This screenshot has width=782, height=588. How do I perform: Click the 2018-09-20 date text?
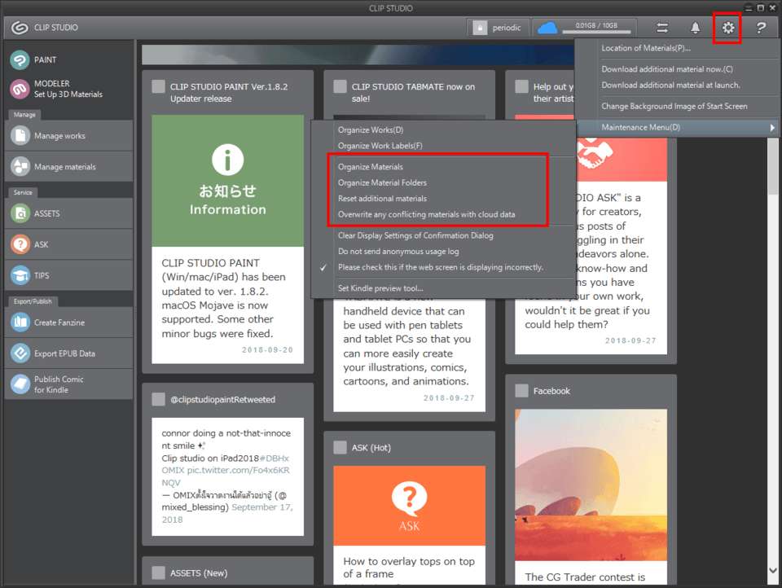pos(267,350)
